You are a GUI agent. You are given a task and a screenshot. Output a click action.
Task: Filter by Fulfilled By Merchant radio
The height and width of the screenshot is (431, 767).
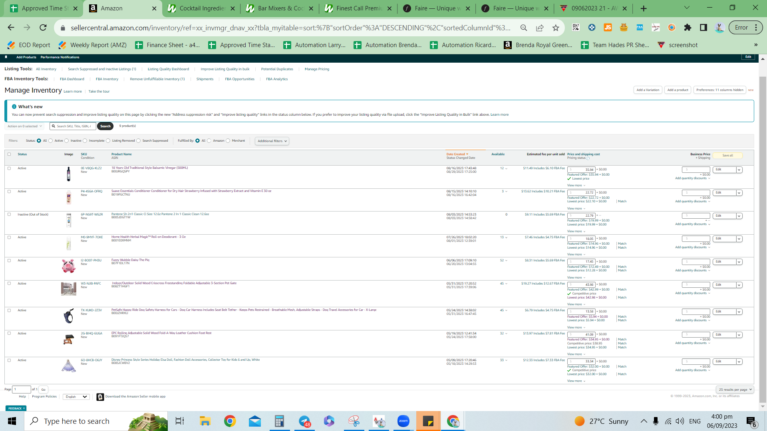[228, 141]
